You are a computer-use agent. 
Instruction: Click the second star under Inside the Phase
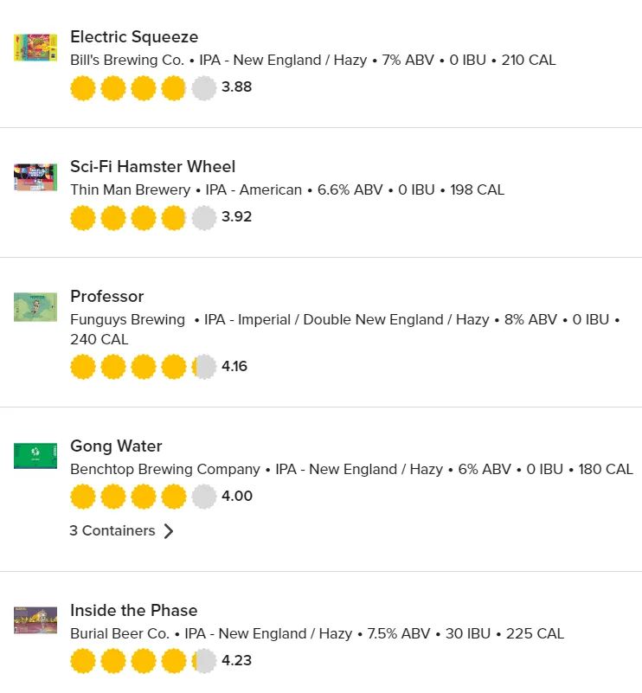(113, 662)
